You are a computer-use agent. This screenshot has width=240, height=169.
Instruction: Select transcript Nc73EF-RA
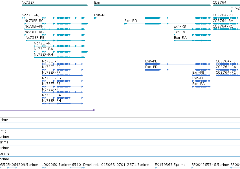61,52
